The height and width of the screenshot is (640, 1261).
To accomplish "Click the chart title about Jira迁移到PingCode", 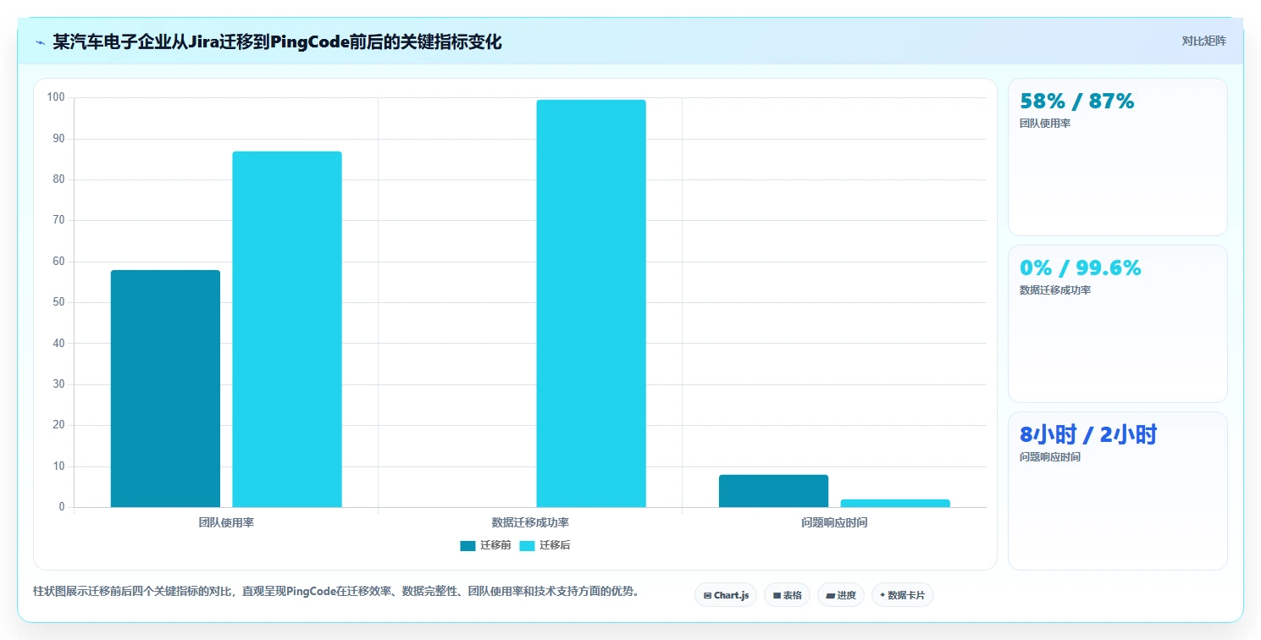I will [x=277, y=41].
